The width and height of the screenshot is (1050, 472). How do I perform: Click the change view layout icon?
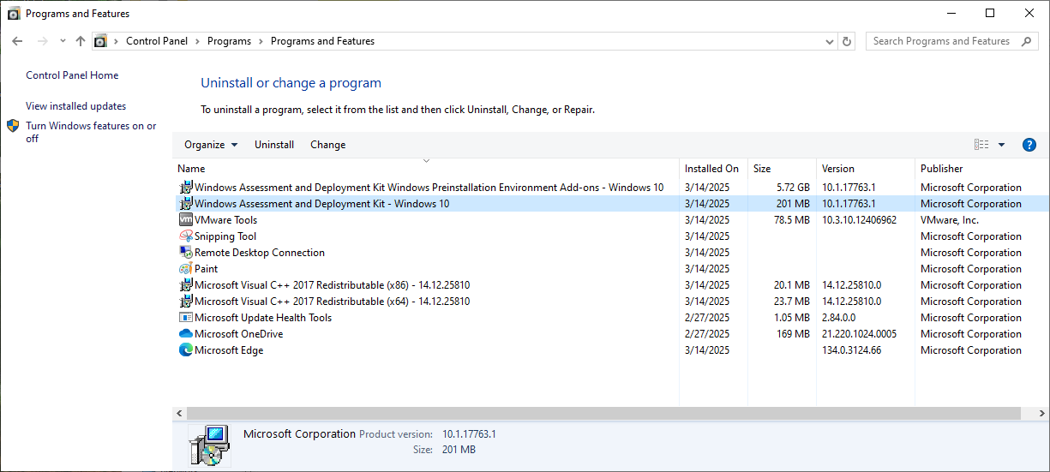click(981, 145)
